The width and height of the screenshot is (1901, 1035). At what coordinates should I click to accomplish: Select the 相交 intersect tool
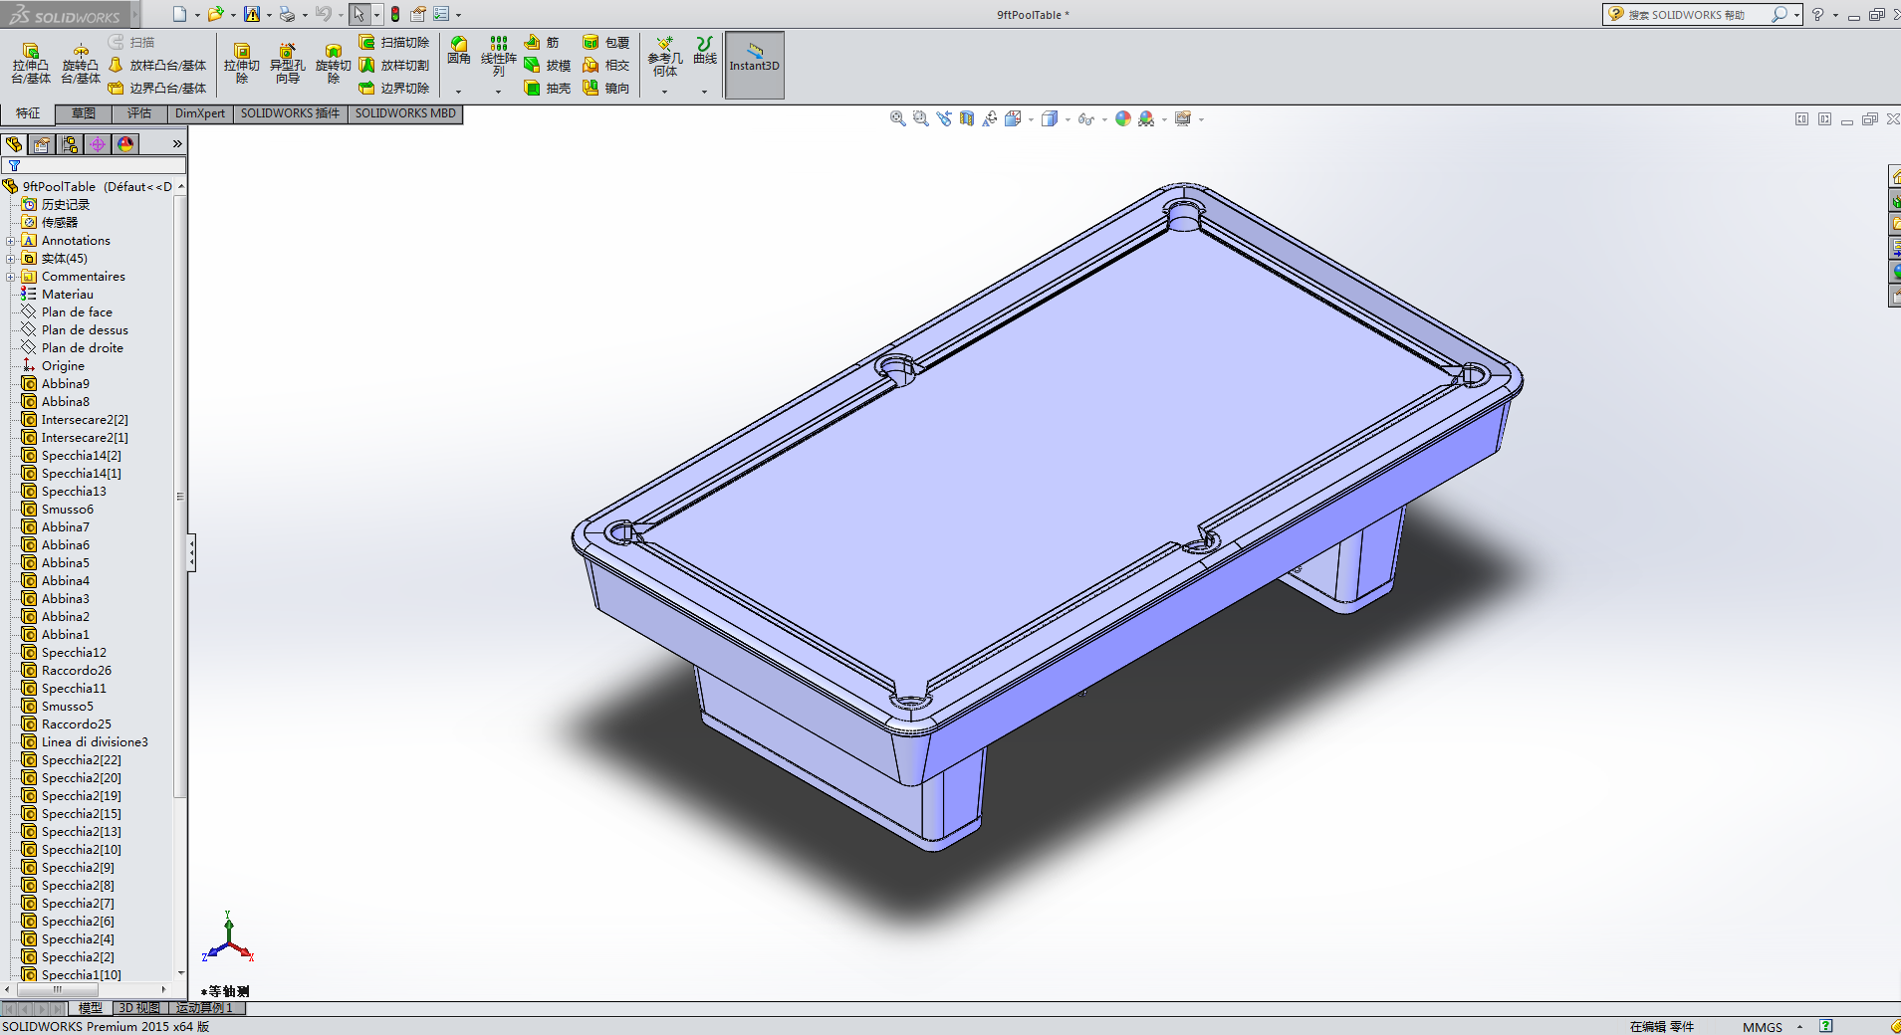pyautogui.click(x=606, y=66)
